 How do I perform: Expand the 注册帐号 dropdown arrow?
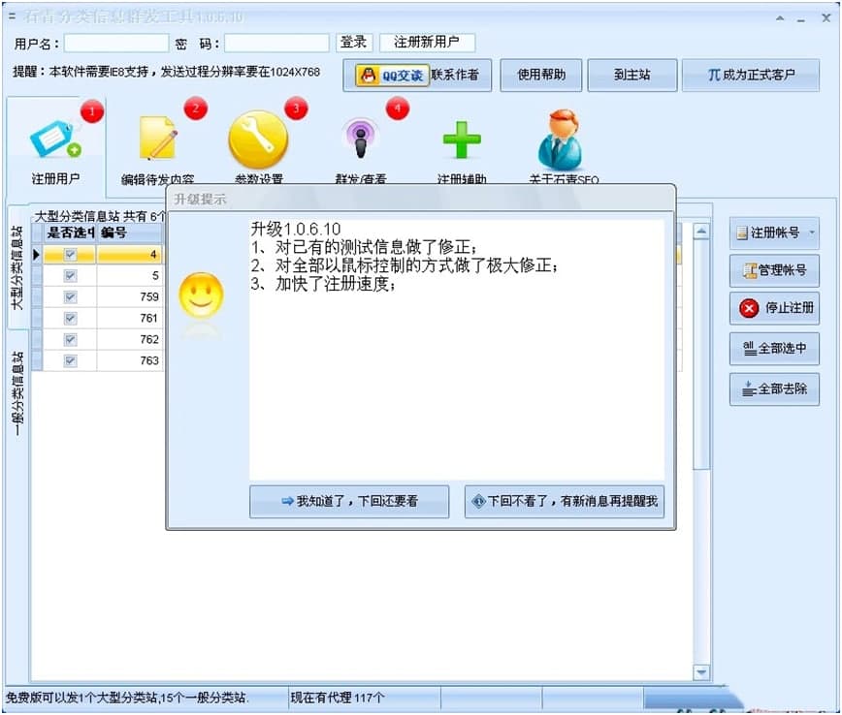point(812,233)
